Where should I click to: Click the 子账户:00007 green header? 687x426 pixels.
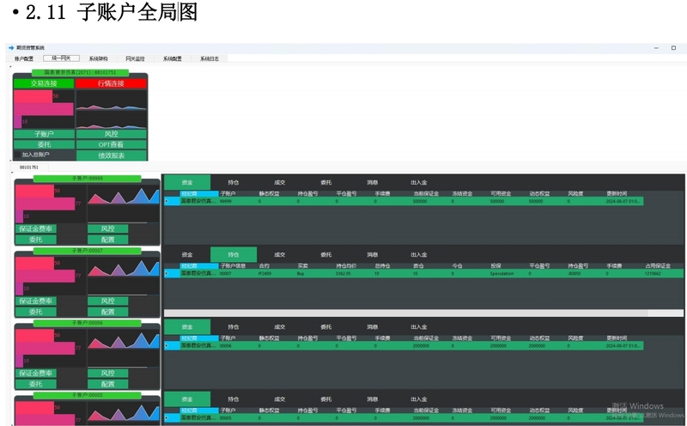[x=88, y=251]
